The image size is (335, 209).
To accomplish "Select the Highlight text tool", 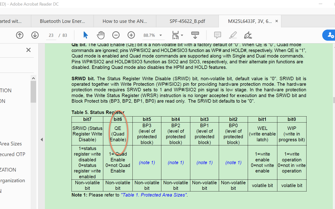I will point(233,35).
